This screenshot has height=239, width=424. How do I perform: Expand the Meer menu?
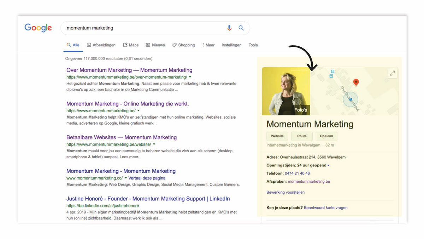[x=208, y=45]
